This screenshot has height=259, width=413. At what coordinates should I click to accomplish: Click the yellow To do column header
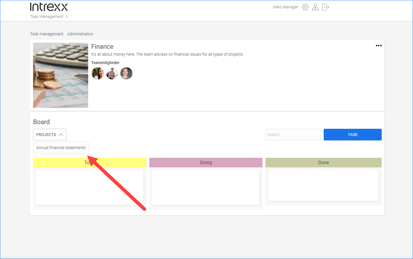tap(90, 162)
